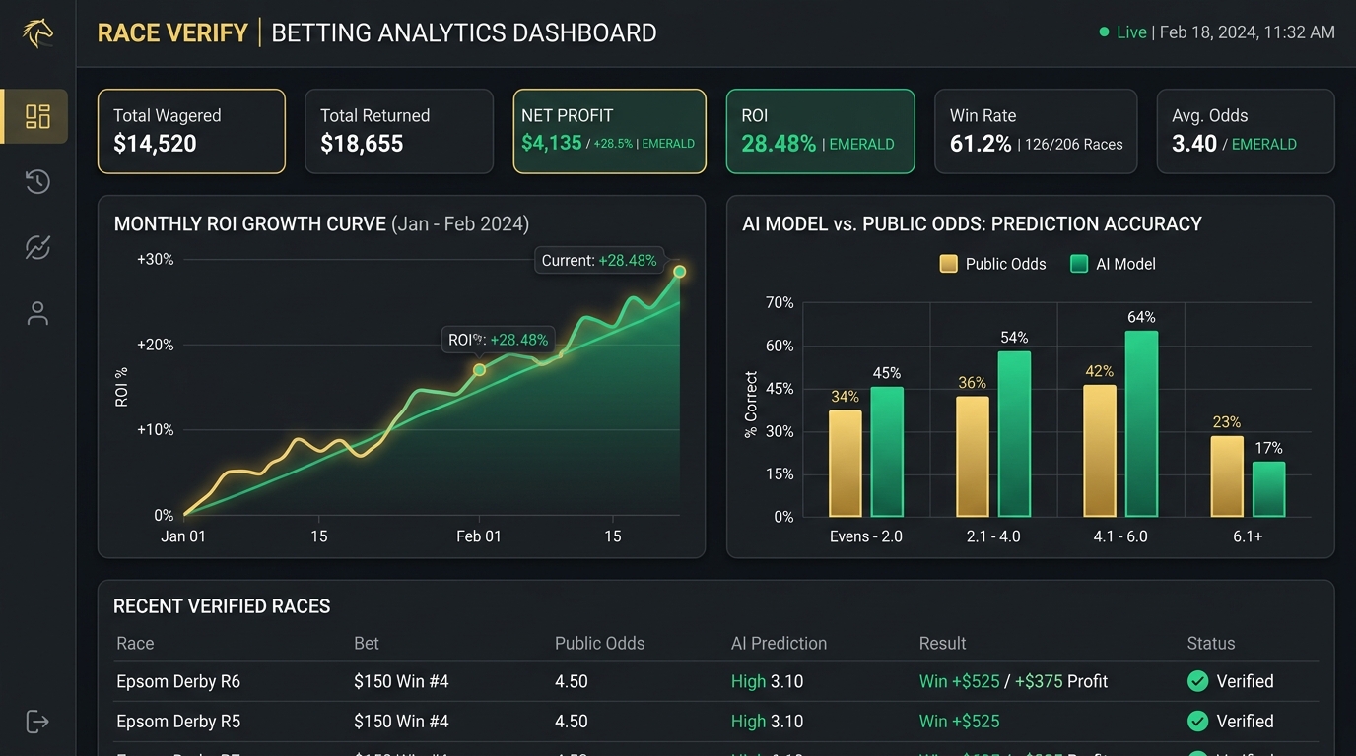
Task: Click the 34% Public Odds bar
Action: (x=846, y=464)
